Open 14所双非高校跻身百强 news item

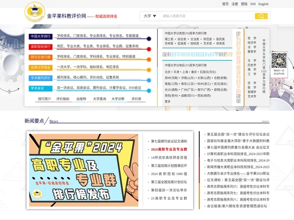tap(169, 158)
